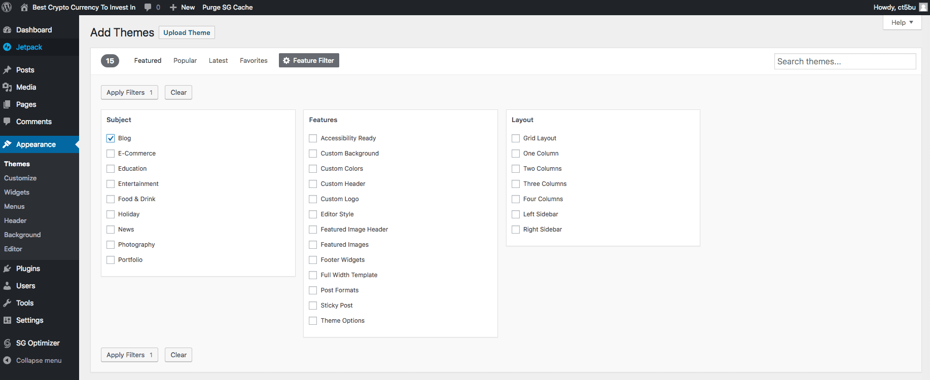Screen dimensions: 930x380
Task: Check the Left Sidebar checkbox
Action: coord(516,214)
